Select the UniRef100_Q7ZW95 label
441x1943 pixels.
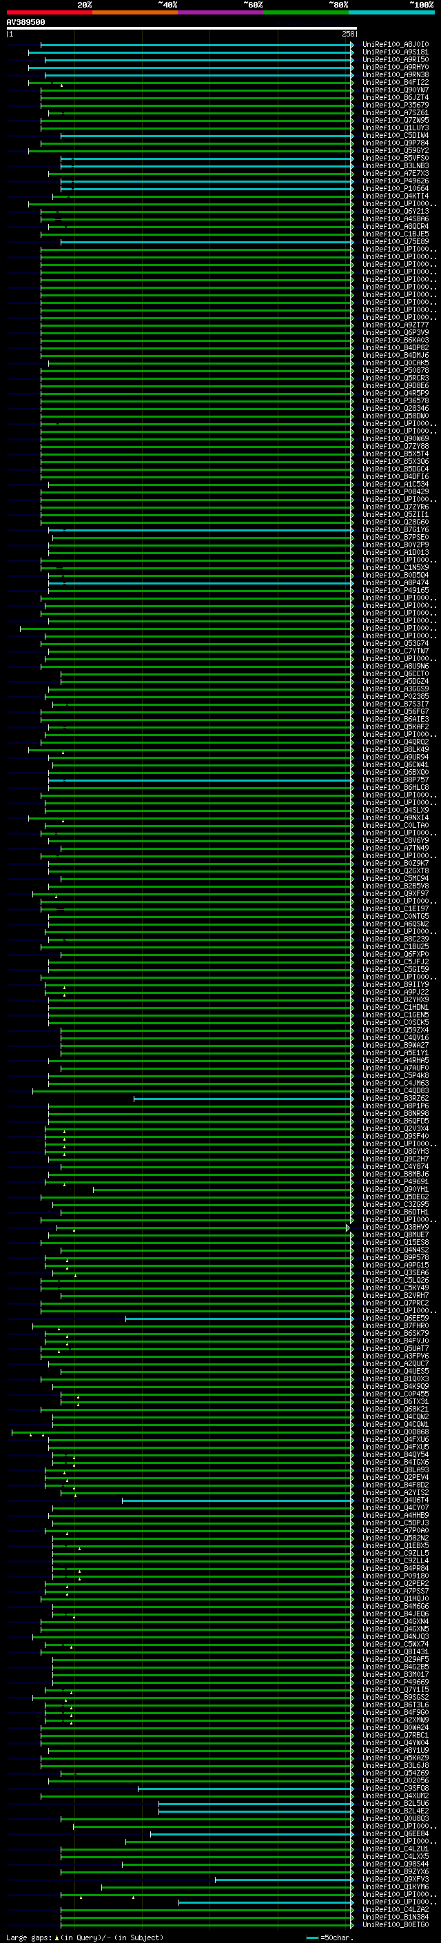(395, 120)
